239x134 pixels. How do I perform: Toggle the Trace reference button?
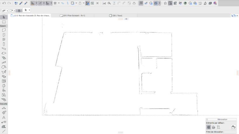click(87, 3)
